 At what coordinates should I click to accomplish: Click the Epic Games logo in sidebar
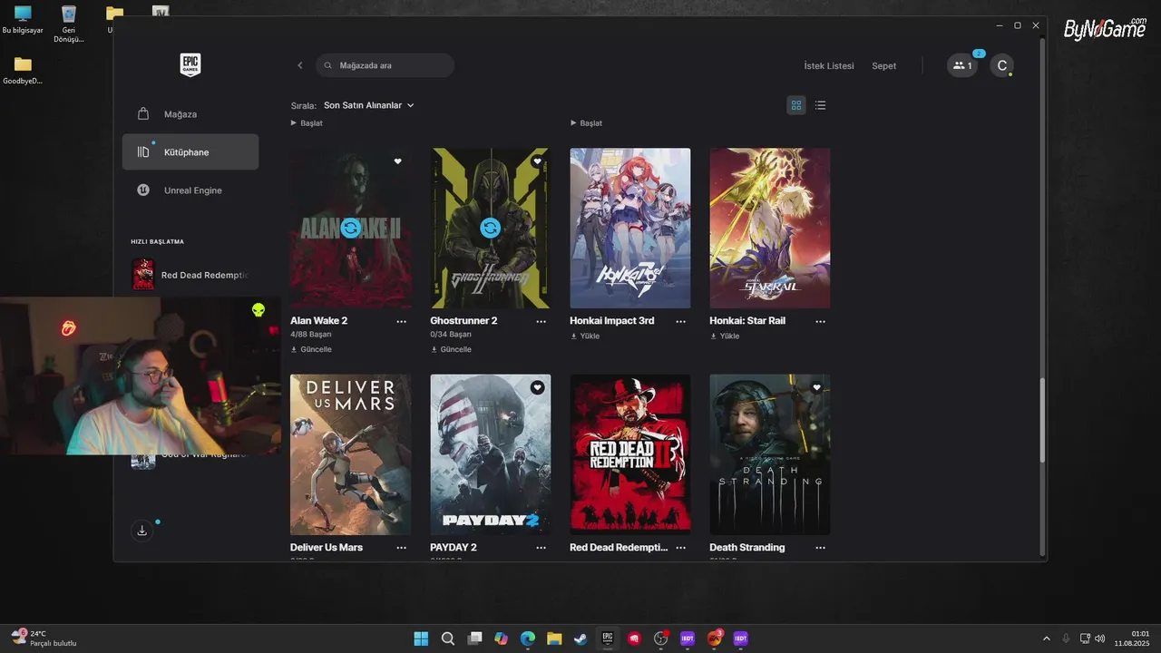190,64
